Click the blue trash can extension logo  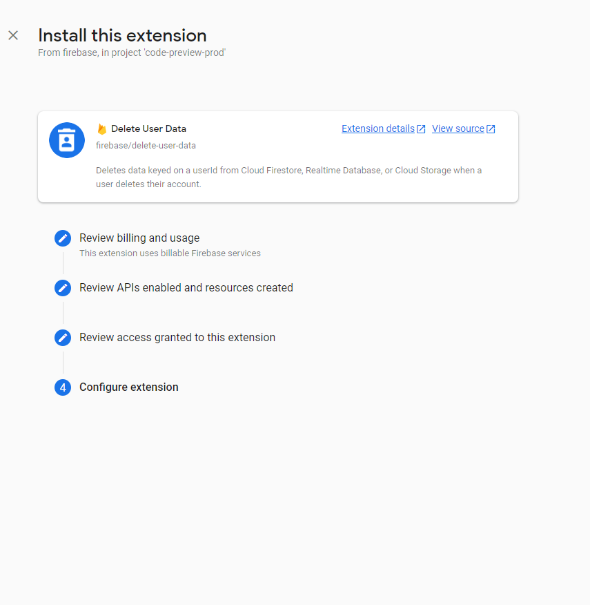tap(66, 140)
